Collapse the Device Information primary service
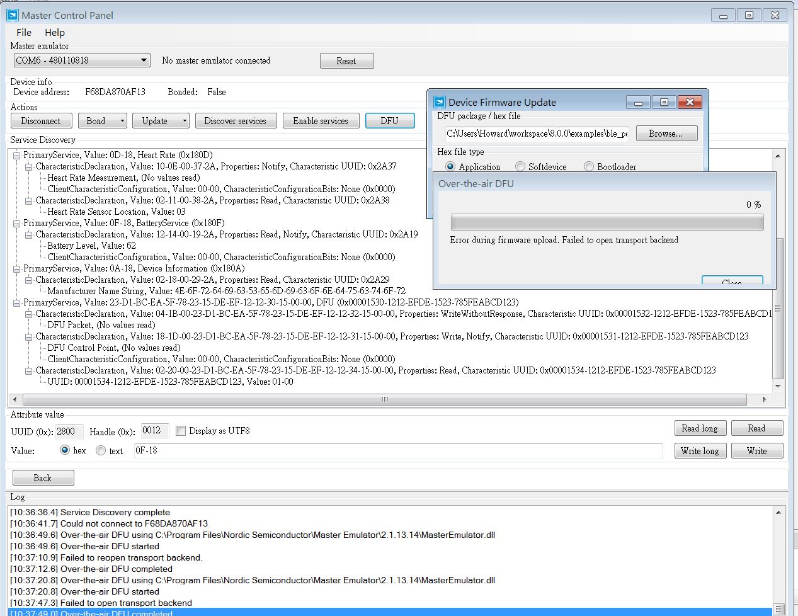 [17, 268]
